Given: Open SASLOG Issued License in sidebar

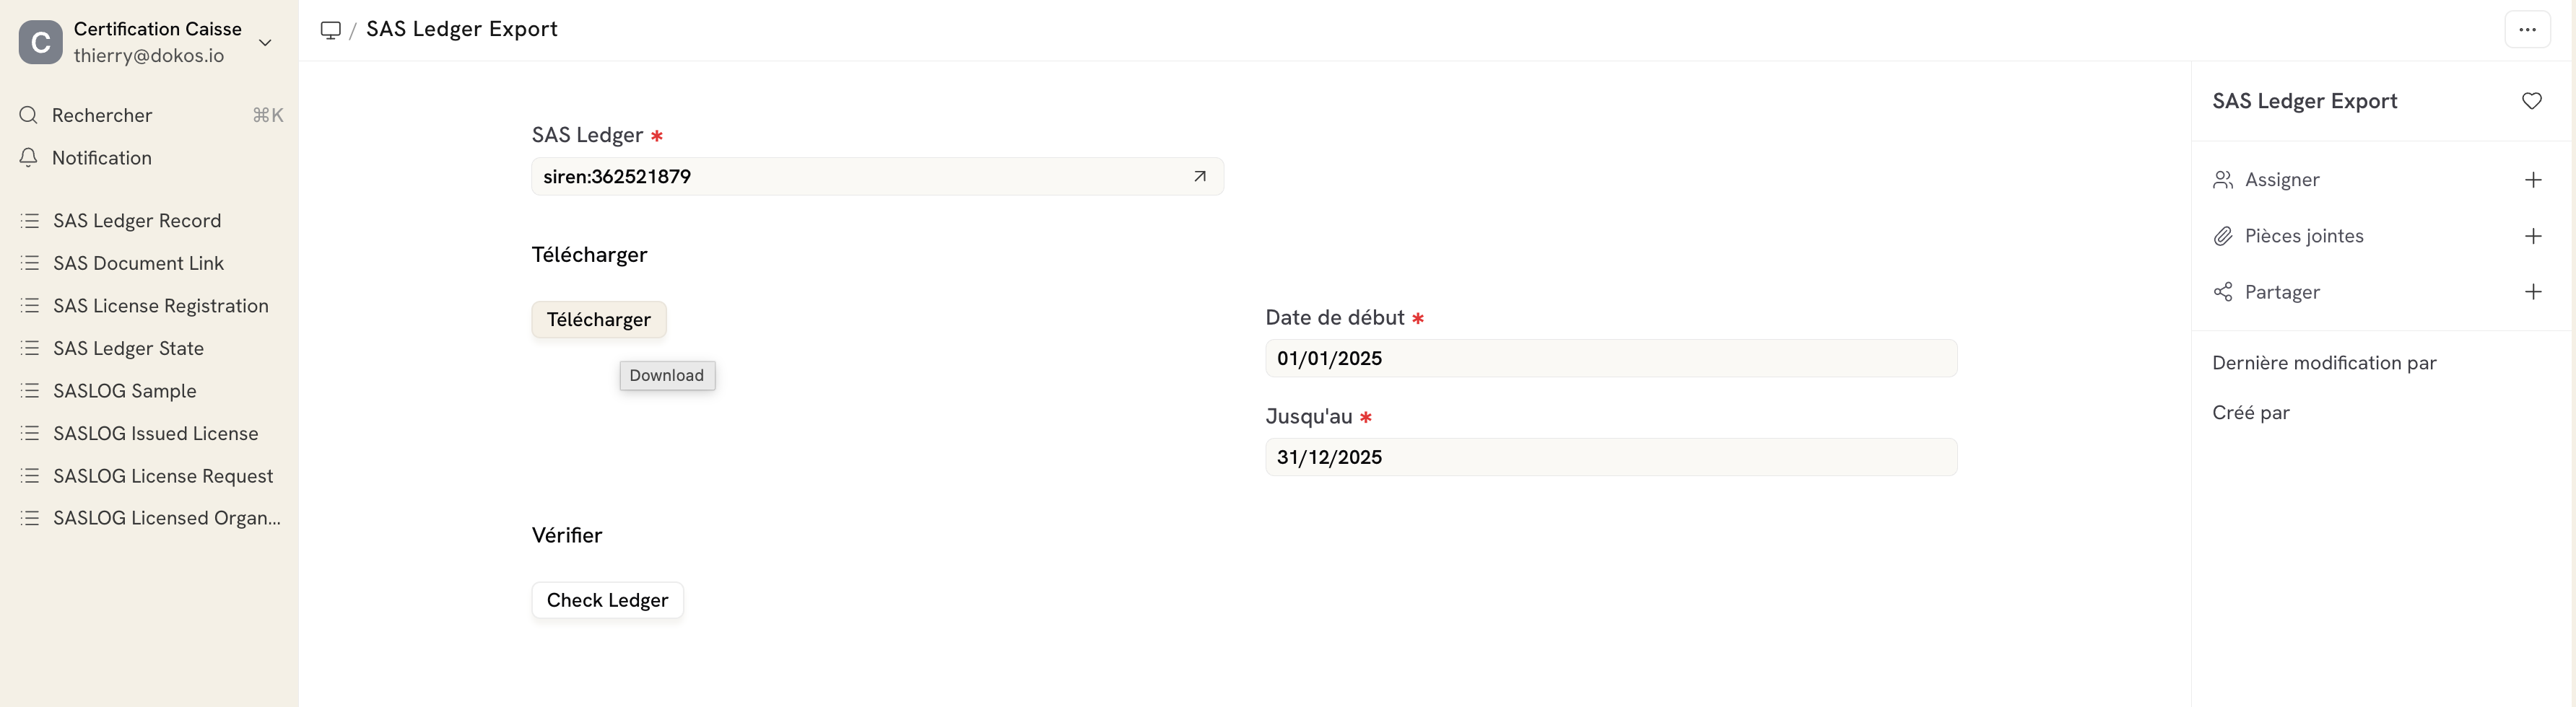Looking at the screenshot, I should click(x=155, y=432).
